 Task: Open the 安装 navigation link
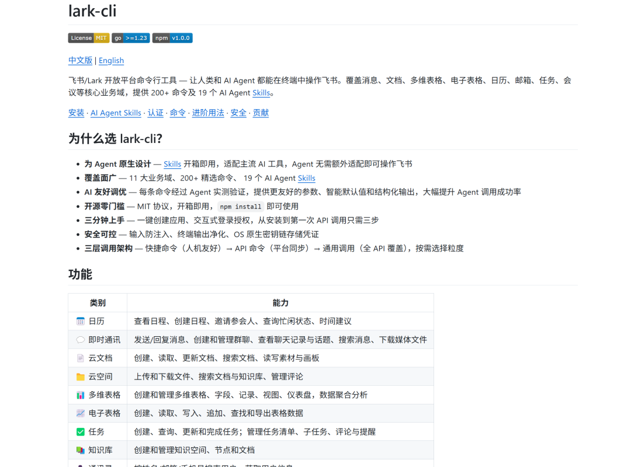(76, 113)
